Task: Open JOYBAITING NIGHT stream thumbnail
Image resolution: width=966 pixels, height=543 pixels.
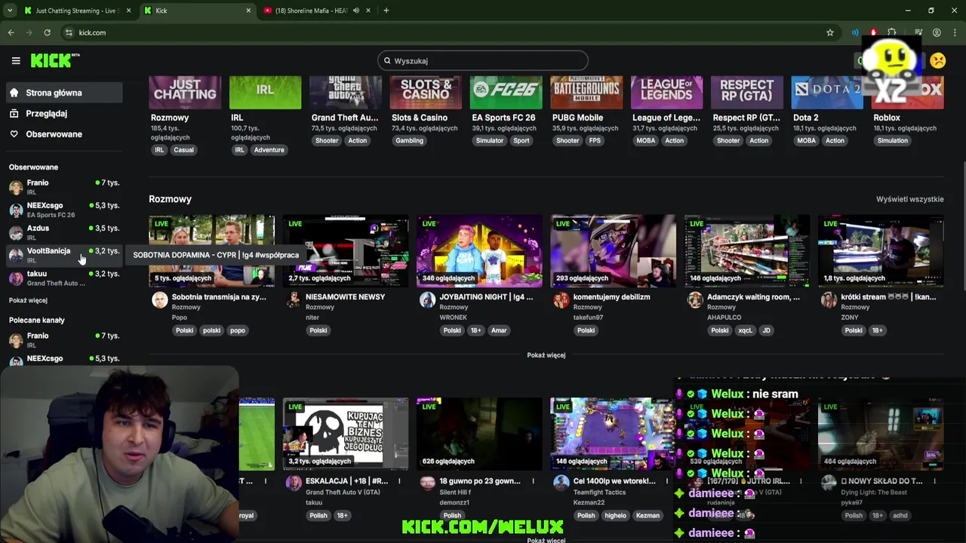Action: [x=479, y=251]
